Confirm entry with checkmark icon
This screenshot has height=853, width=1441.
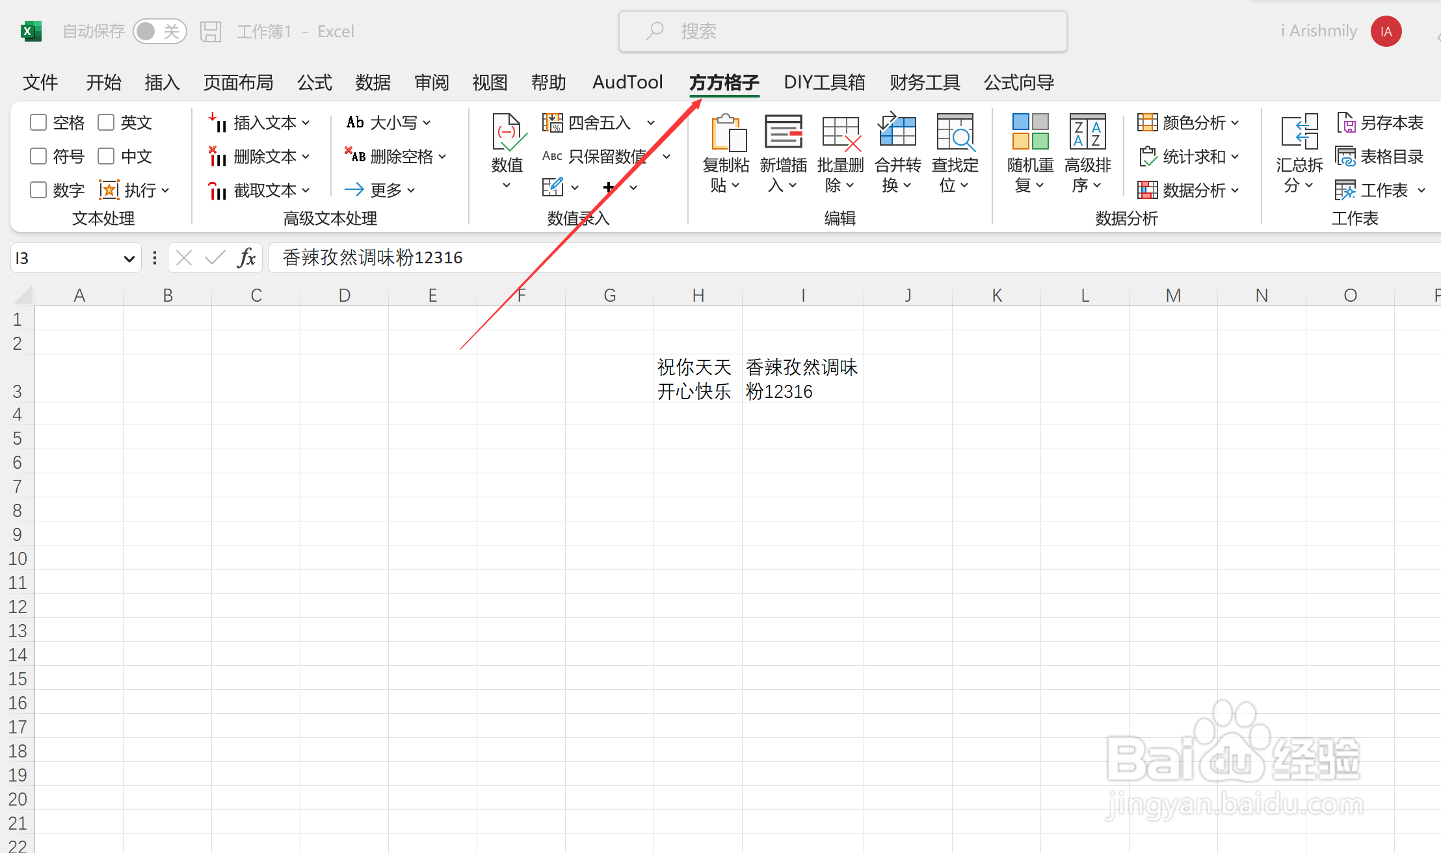(x=215, y=258)
